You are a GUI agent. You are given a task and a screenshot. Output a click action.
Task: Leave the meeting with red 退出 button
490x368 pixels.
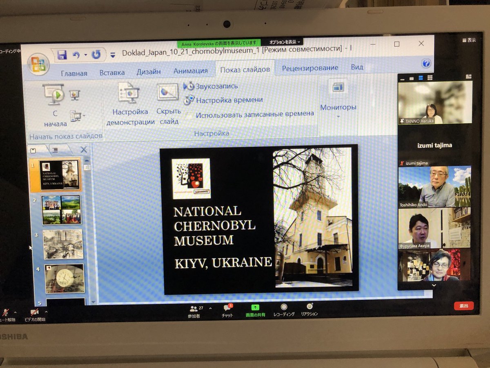coord(464,305)
